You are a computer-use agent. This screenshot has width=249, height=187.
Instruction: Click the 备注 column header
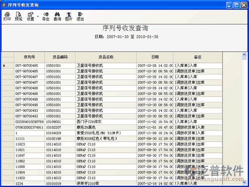coord(198,57)
